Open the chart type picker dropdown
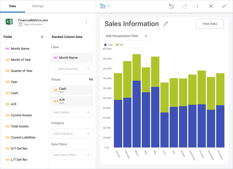The width and height of the screenshot is (233, 169). (105, 6)
